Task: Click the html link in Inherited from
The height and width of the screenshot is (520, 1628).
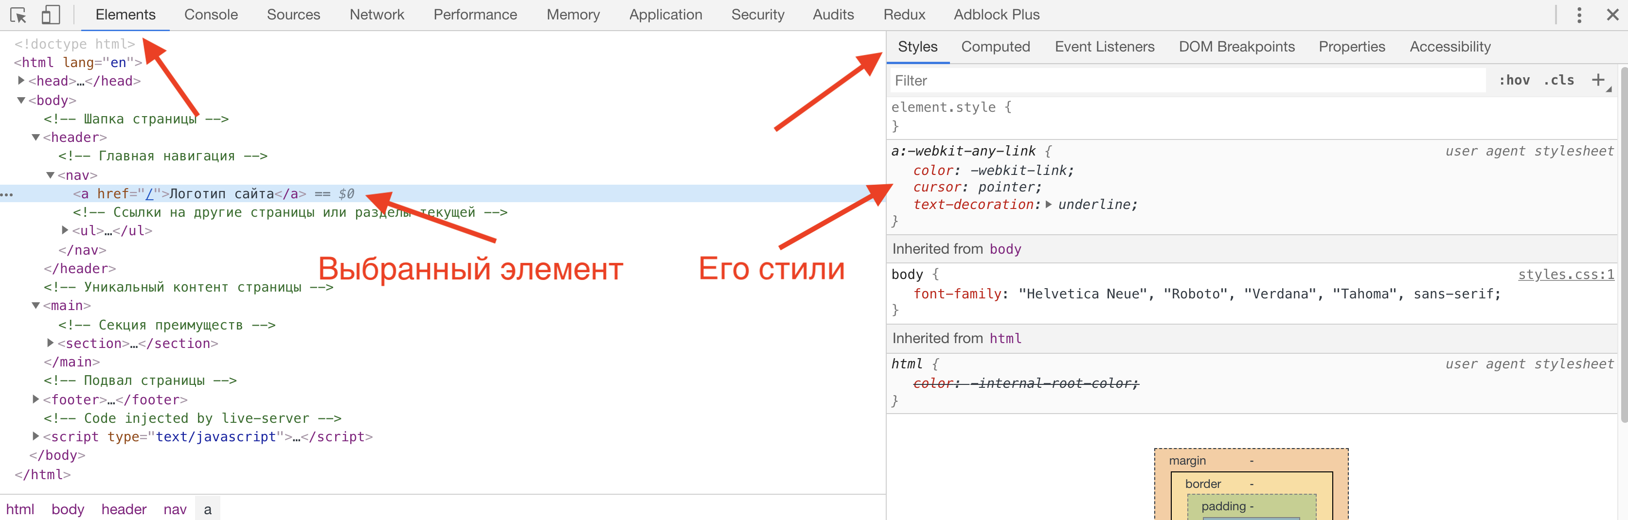Action: click(1005, 339)
